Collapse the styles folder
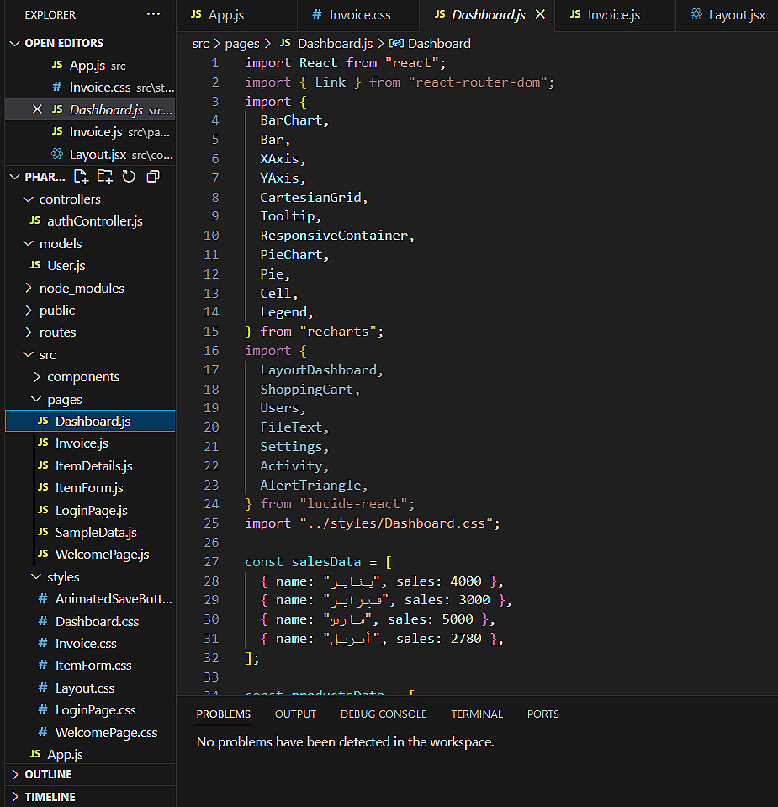This screenshot has height=807, width=778. point(63,577)
